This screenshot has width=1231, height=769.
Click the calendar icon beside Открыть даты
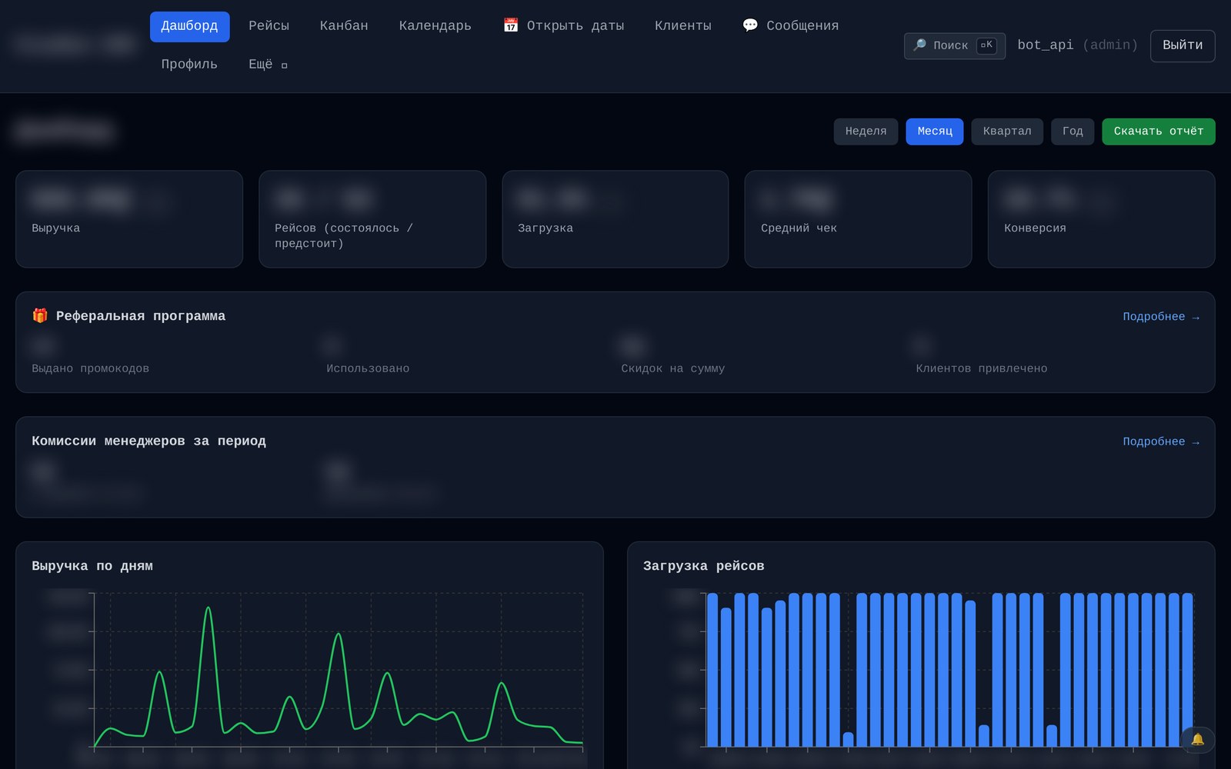(x=511, y=25)
